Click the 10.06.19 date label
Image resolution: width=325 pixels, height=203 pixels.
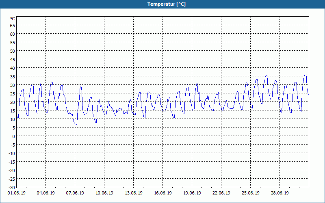click(104, 193)
